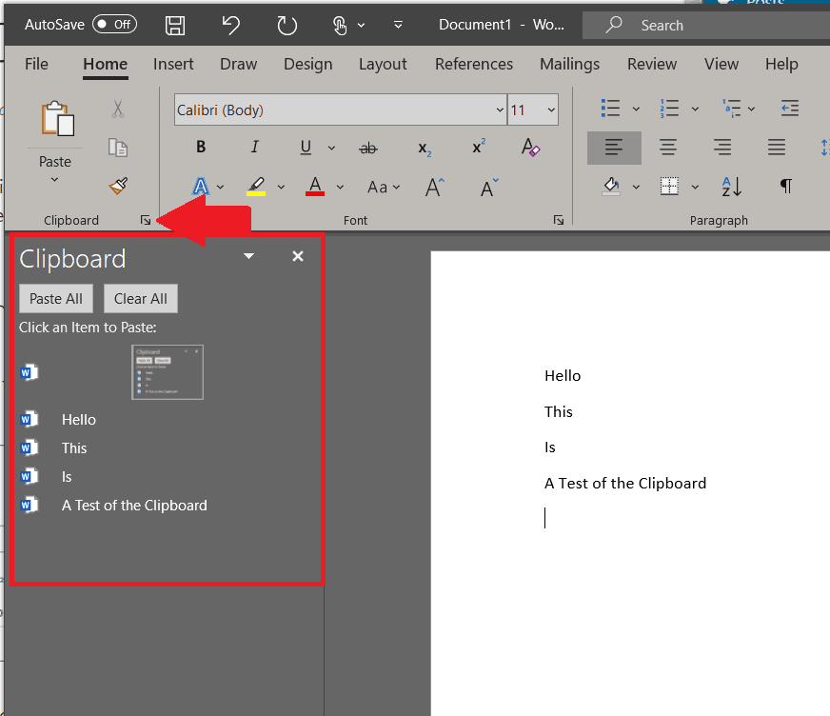Screen dimensions: 830x716
Task: Open the Font Color dropdown arrow
Action: [x=340, y=188]
